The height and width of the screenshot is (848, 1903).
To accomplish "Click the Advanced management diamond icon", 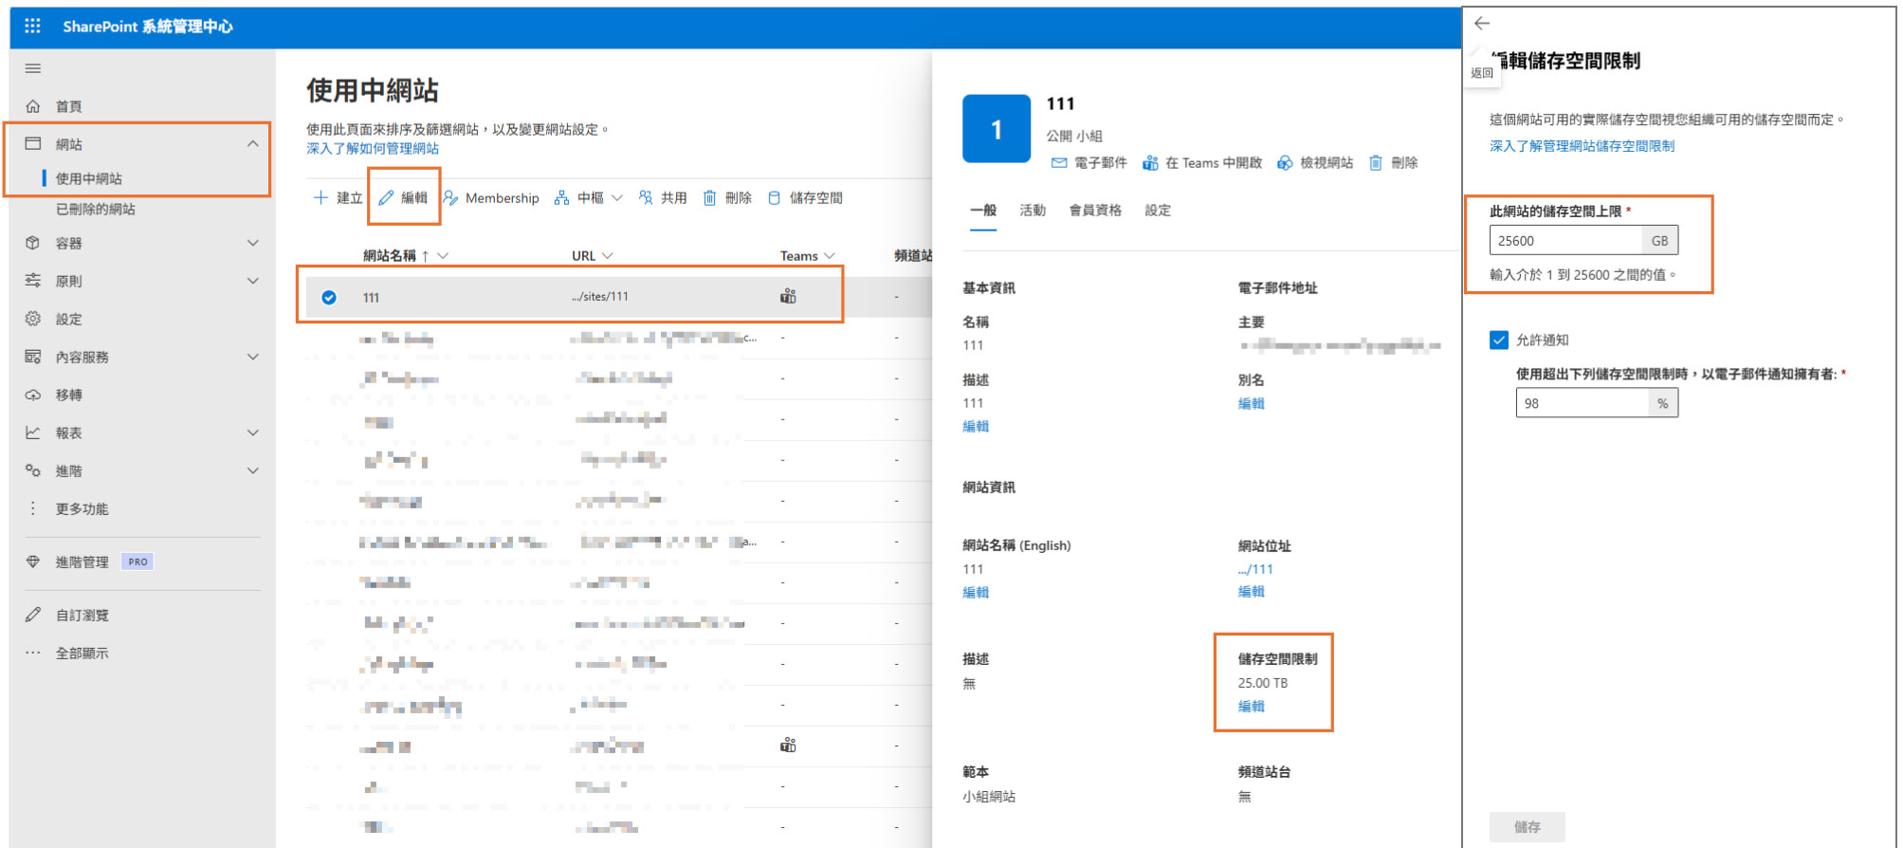I will click(33, 562).
